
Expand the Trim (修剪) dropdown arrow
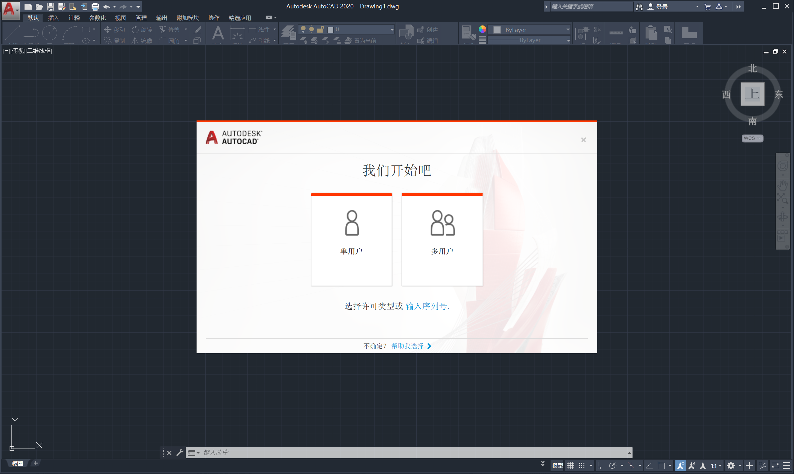[x=186, y=29]
